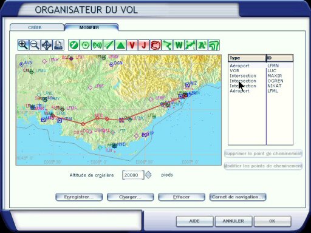Toggle Victor airways red V icon
Screen dimensions: 311x233
[x=132, y=45]
